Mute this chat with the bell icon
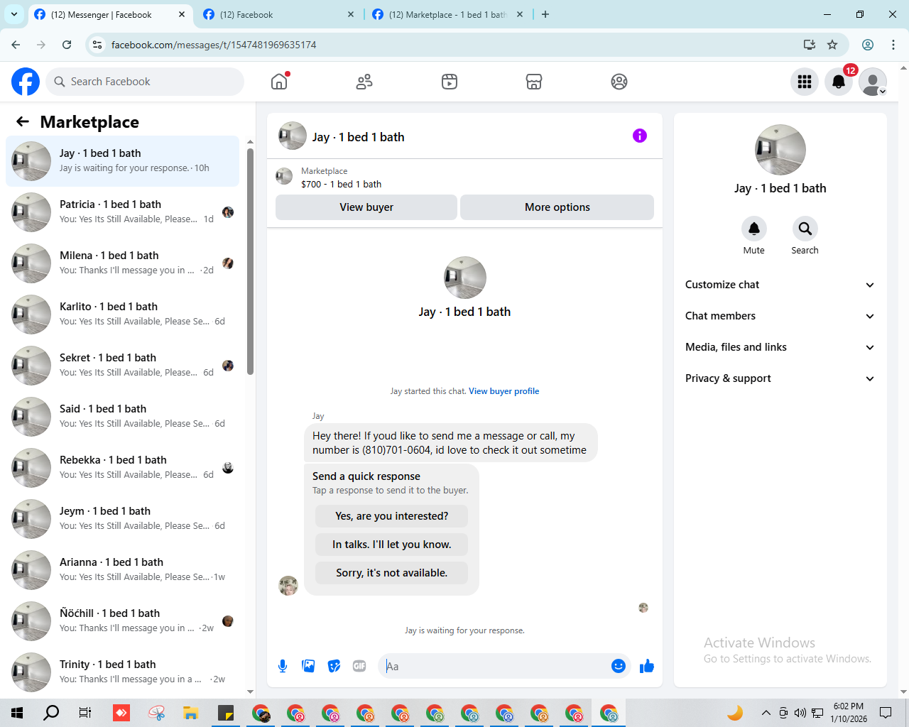 (x=754, y=229)
